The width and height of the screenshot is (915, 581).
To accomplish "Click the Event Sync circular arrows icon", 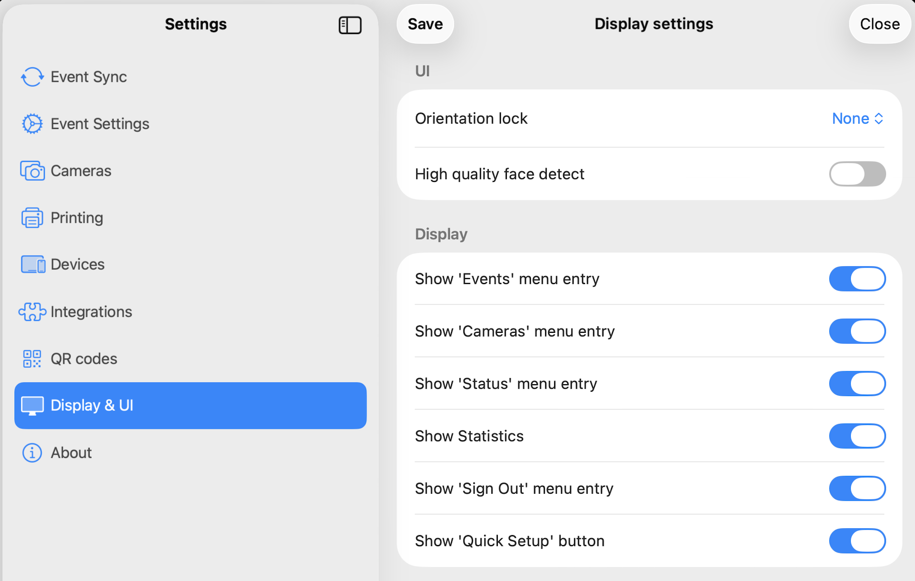I will (x=32, y=77).
